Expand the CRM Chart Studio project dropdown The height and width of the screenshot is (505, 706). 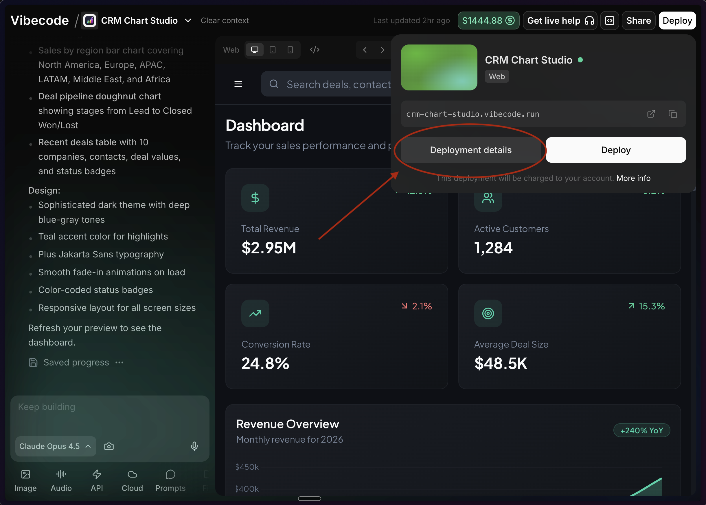click(x=188, y=20)
